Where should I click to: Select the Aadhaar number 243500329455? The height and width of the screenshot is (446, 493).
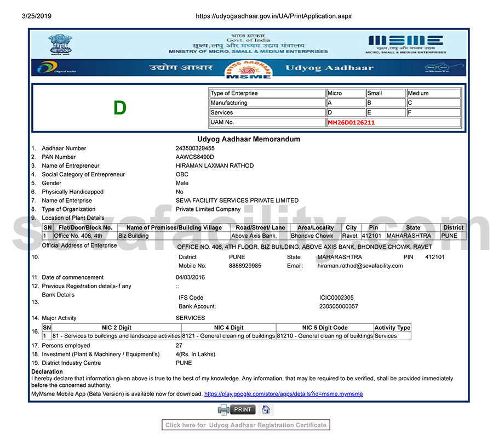(x=195, y=148)
